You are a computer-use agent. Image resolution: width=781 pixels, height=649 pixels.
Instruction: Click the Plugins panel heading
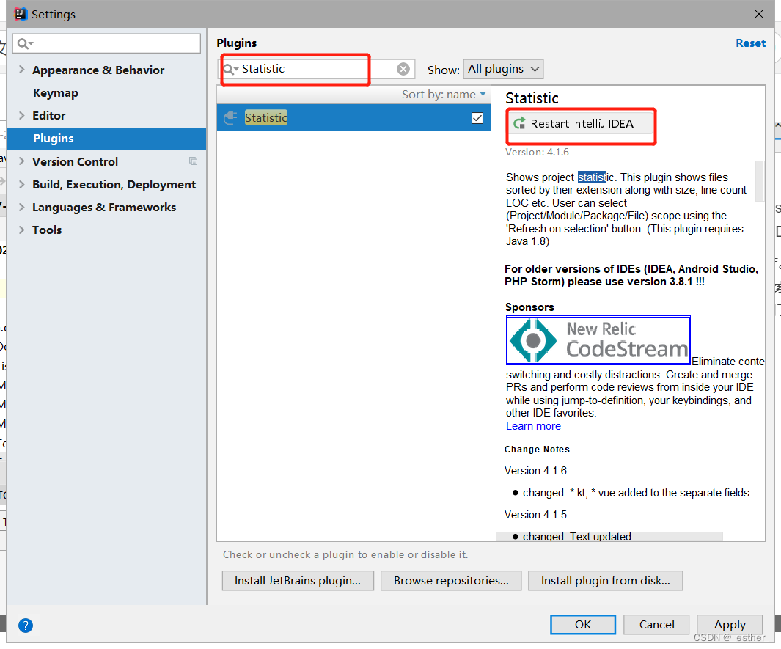[x=237, y=43]
